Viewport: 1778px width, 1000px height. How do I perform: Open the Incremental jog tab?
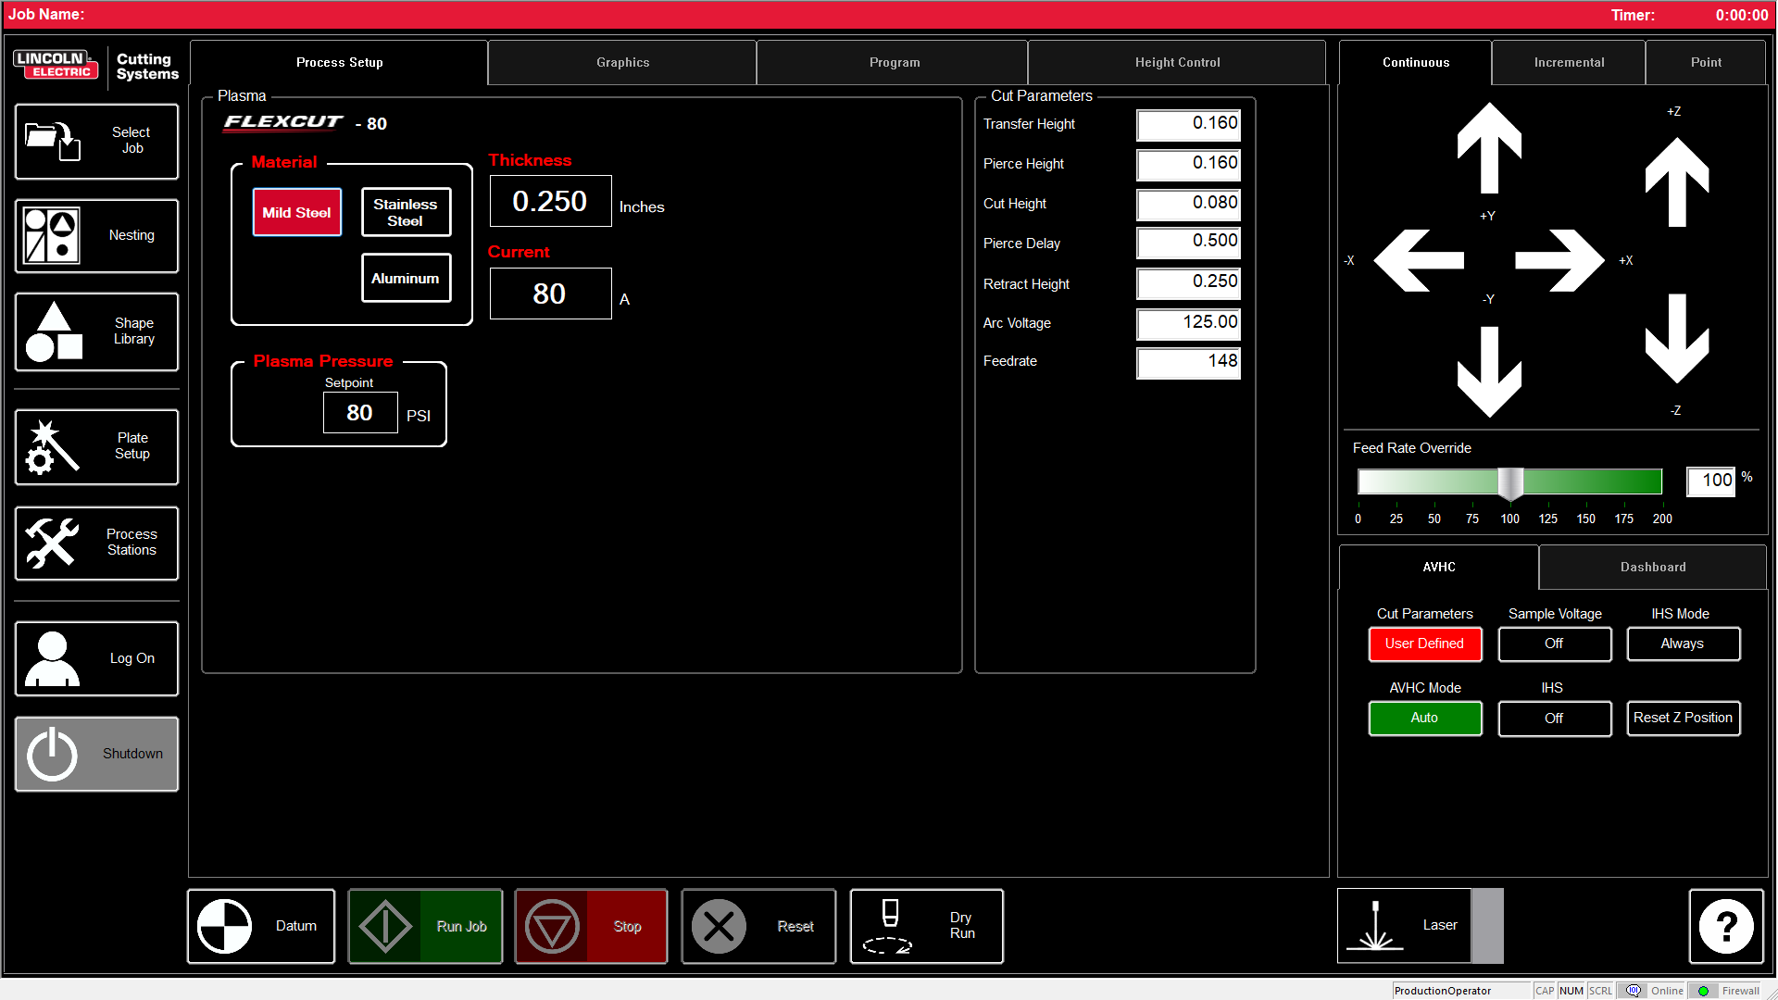(1569, 62)
